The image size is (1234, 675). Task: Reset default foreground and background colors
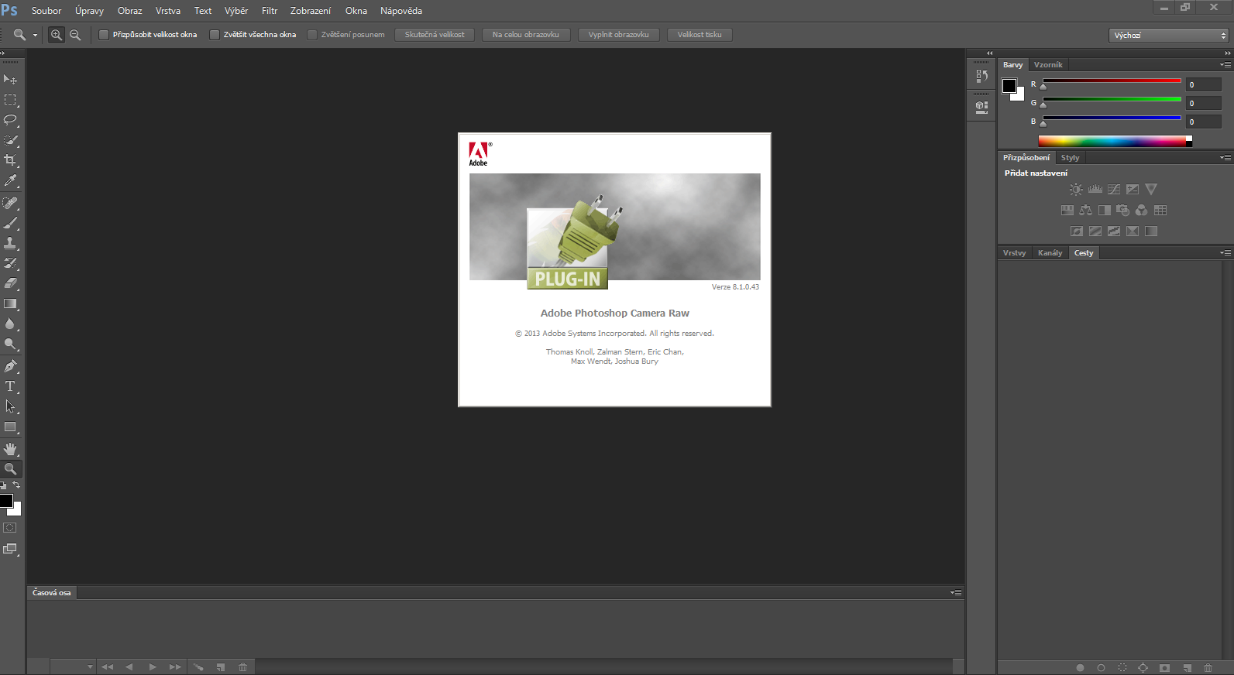tap(3, 485)
